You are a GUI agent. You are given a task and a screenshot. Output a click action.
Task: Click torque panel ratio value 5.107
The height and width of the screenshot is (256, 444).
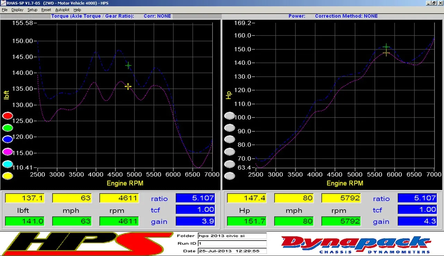(195, 198)
